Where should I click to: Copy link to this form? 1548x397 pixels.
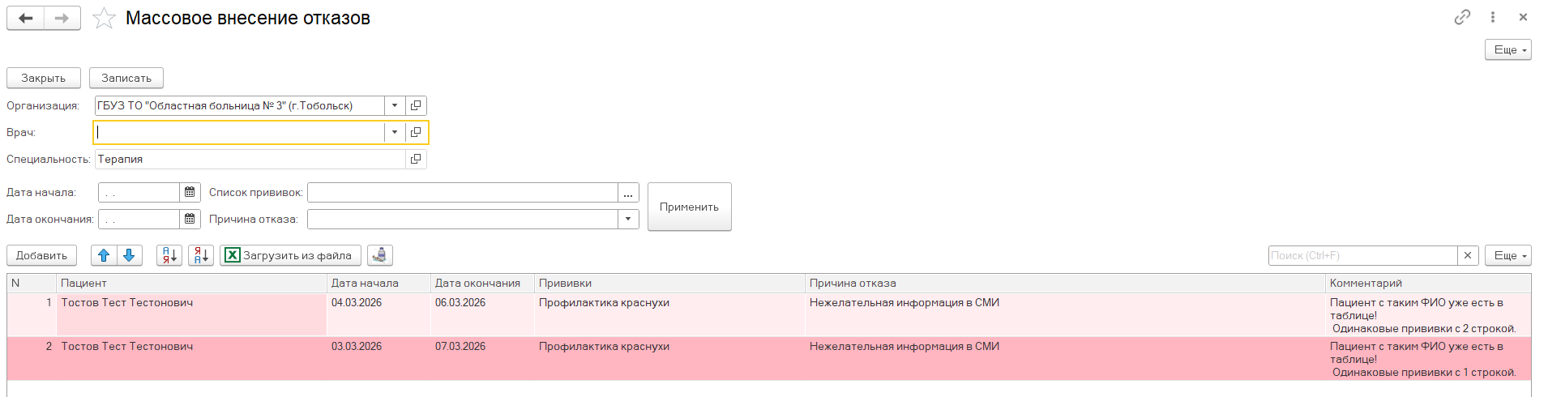[1462, 17]
